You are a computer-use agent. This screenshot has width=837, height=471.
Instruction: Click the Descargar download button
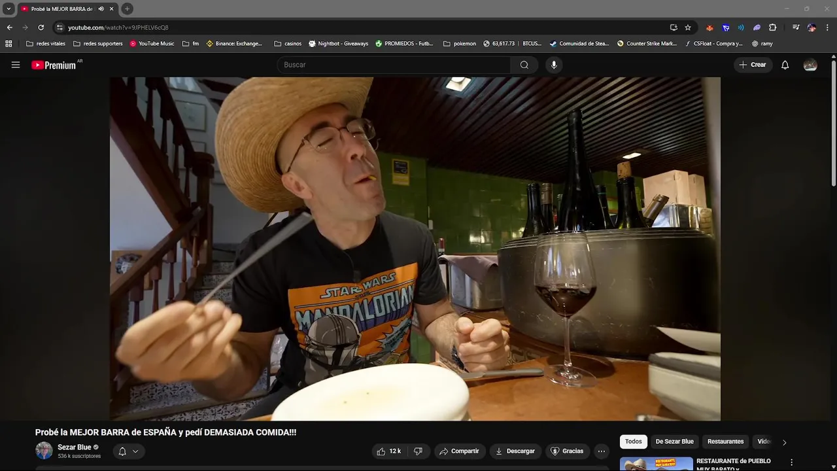515,451
